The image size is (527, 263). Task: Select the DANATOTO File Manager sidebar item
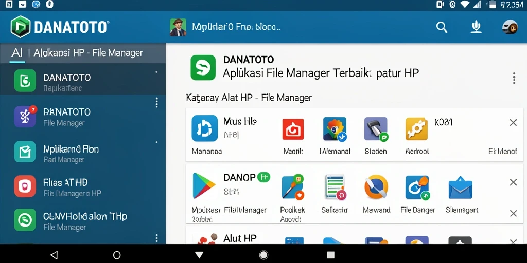[x=83, y=116]
